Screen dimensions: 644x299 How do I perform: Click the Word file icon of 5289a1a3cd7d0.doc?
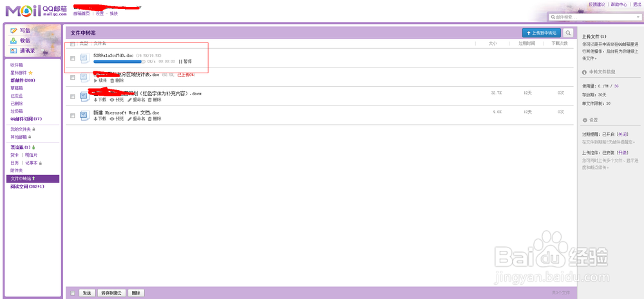(84, 59)
